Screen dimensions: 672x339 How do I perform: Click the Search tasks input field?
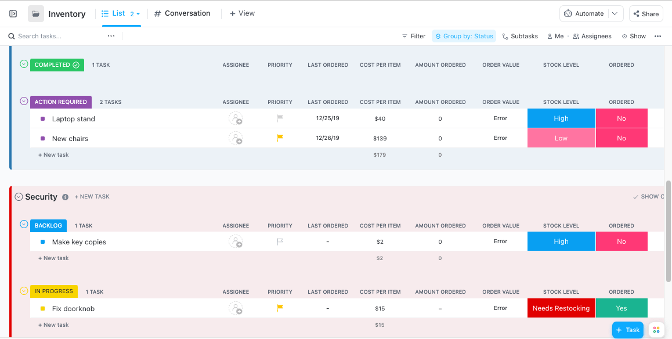[58, 36]
